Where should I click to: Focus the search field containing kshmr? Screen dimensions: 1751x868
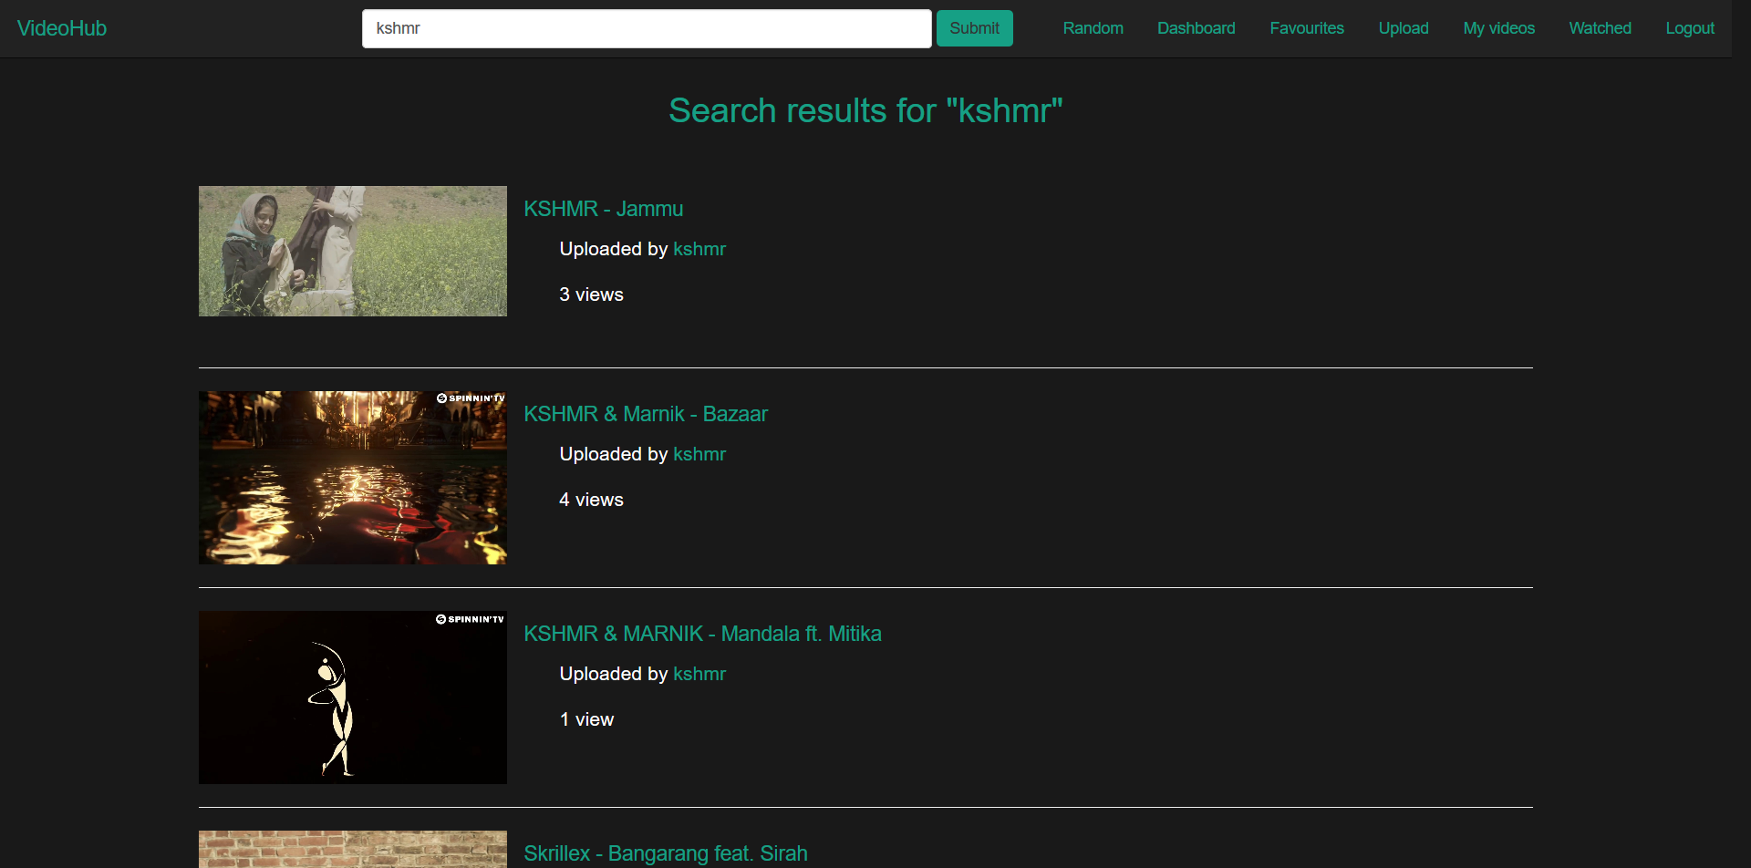(647, 28)
